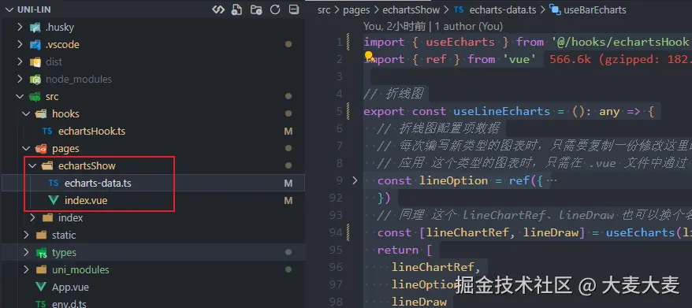Click the lightbulb quick-fix icon on line 2
The height and width of the screenshot is (308, 692).
[370, 56]
